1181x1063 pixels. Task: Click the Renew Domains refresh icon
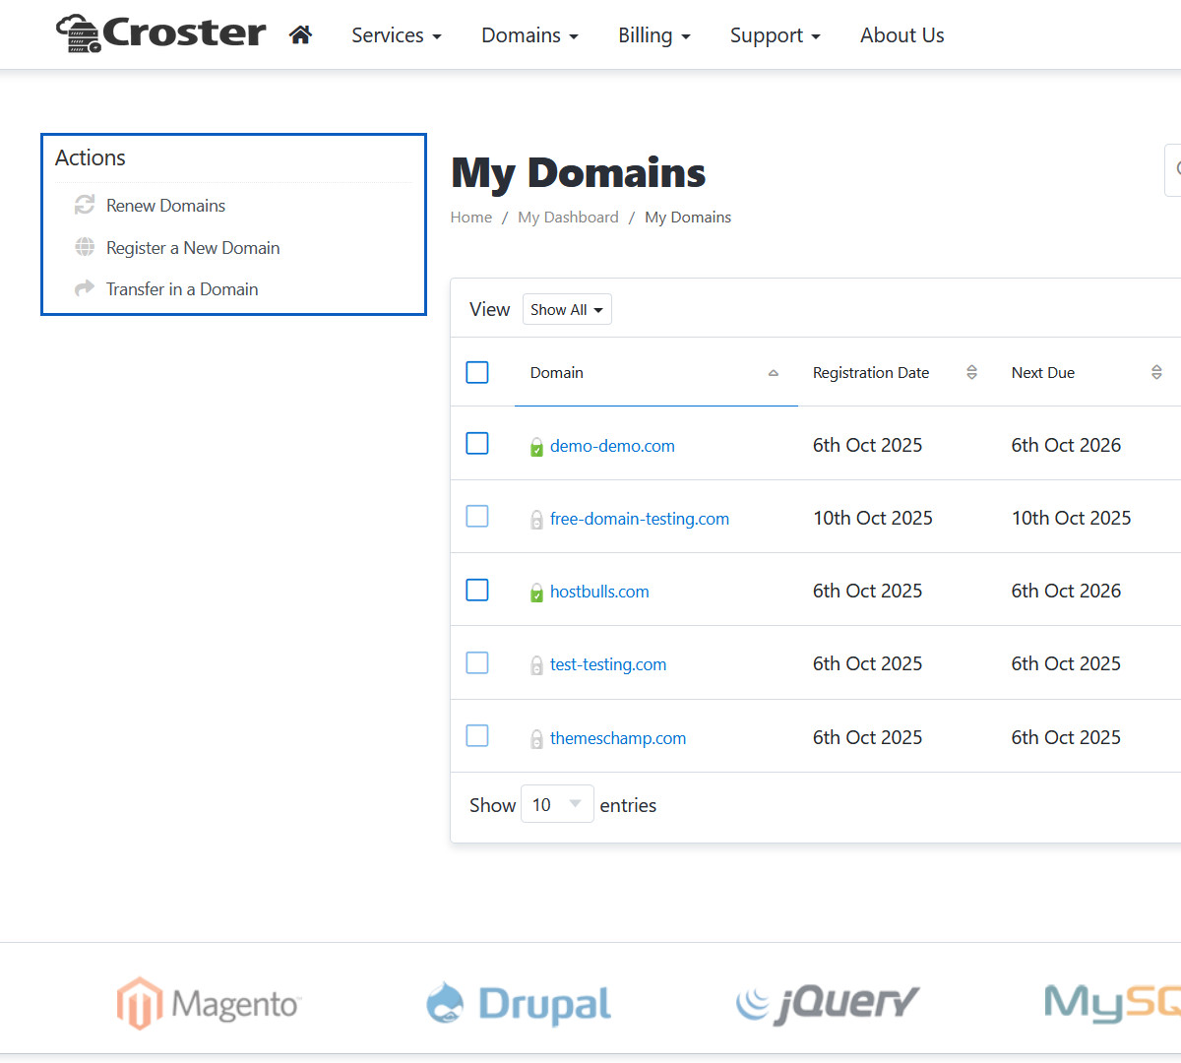pos(85,205)
